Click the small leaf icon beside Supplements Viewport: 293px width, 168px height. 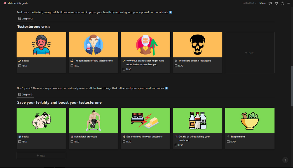[228, 137]
